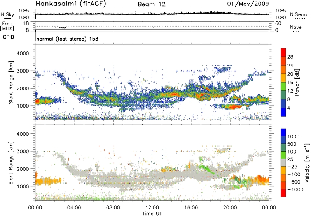Click the yellow 16-20 dB power color band
The height and width of the screenshot is (216, 311).
283,78
